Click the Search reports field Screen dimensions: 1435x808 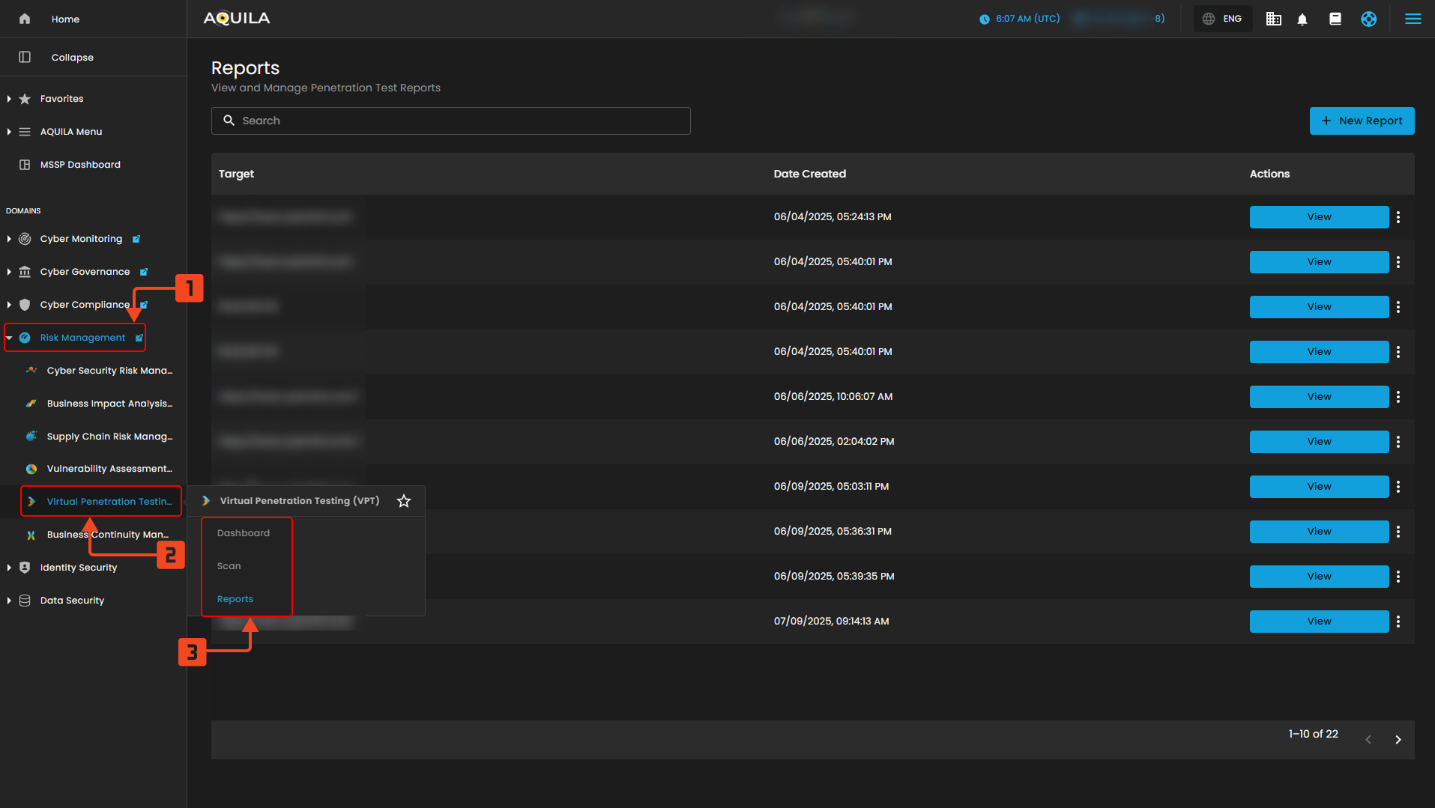450,121
